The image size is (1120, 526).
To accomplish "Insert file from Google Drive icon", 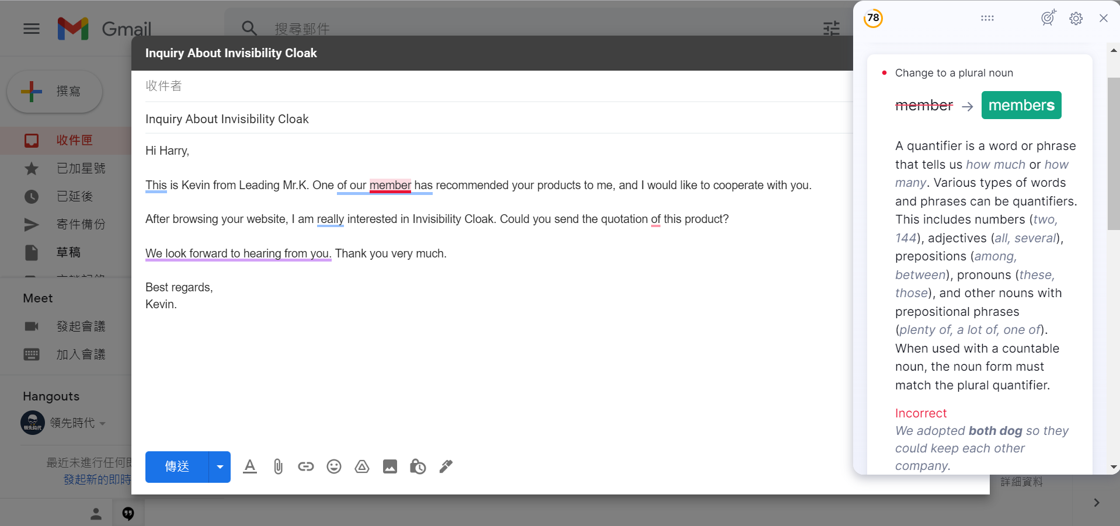I will coord(362,466).
